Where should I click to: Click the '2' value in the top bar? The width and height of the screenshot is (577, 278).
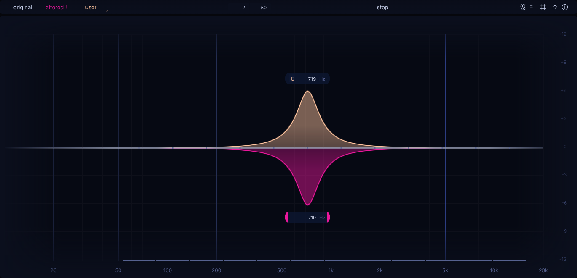[243, 8]
